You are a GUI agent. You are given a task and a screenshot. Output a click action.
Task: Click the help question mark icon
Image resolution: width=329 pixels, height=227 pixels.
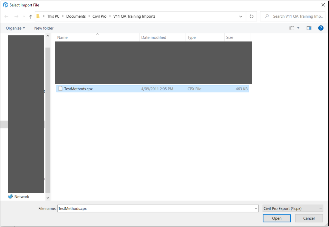321,28
